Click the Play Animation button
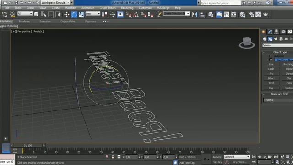Screen dimensions: 293x165 [x=265, y=157]
